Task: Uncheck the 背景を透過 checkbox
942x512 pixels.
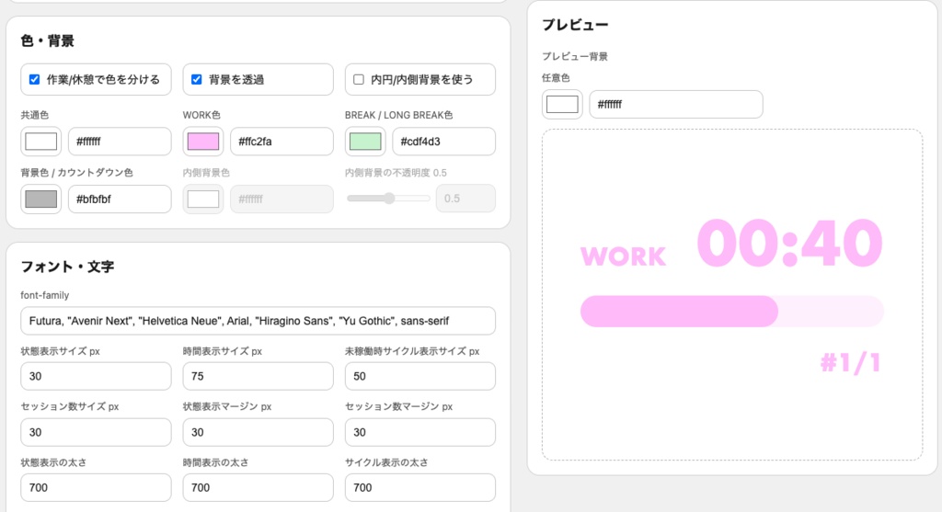Action: (197, 79)
